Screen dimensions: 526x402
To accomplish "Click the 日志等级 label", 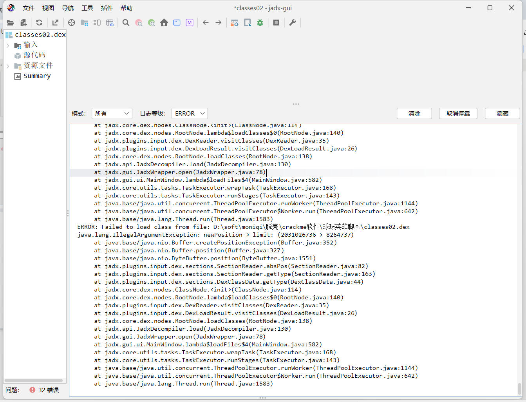I will [153, 113].
